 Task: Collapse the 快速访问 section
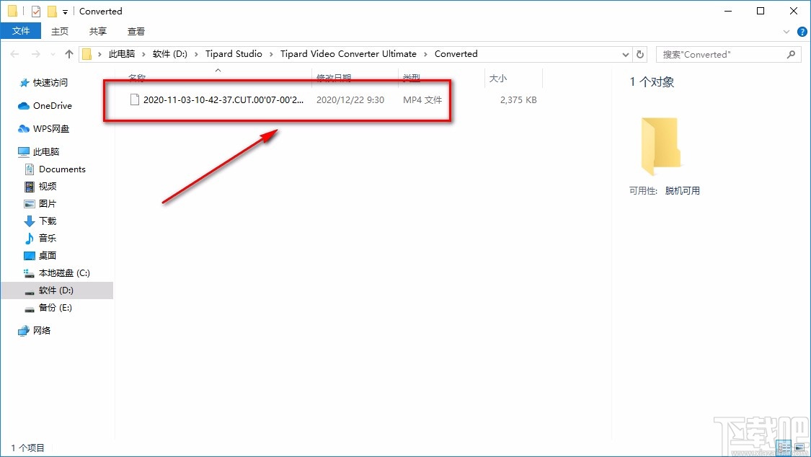pos(10,82)
